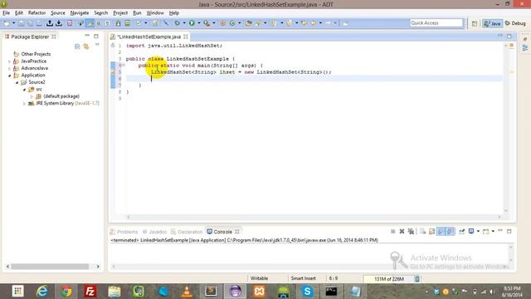Click the Forward navigation arrow icon
The height and width of the screenshot is (299, 531).
(329, 23)
